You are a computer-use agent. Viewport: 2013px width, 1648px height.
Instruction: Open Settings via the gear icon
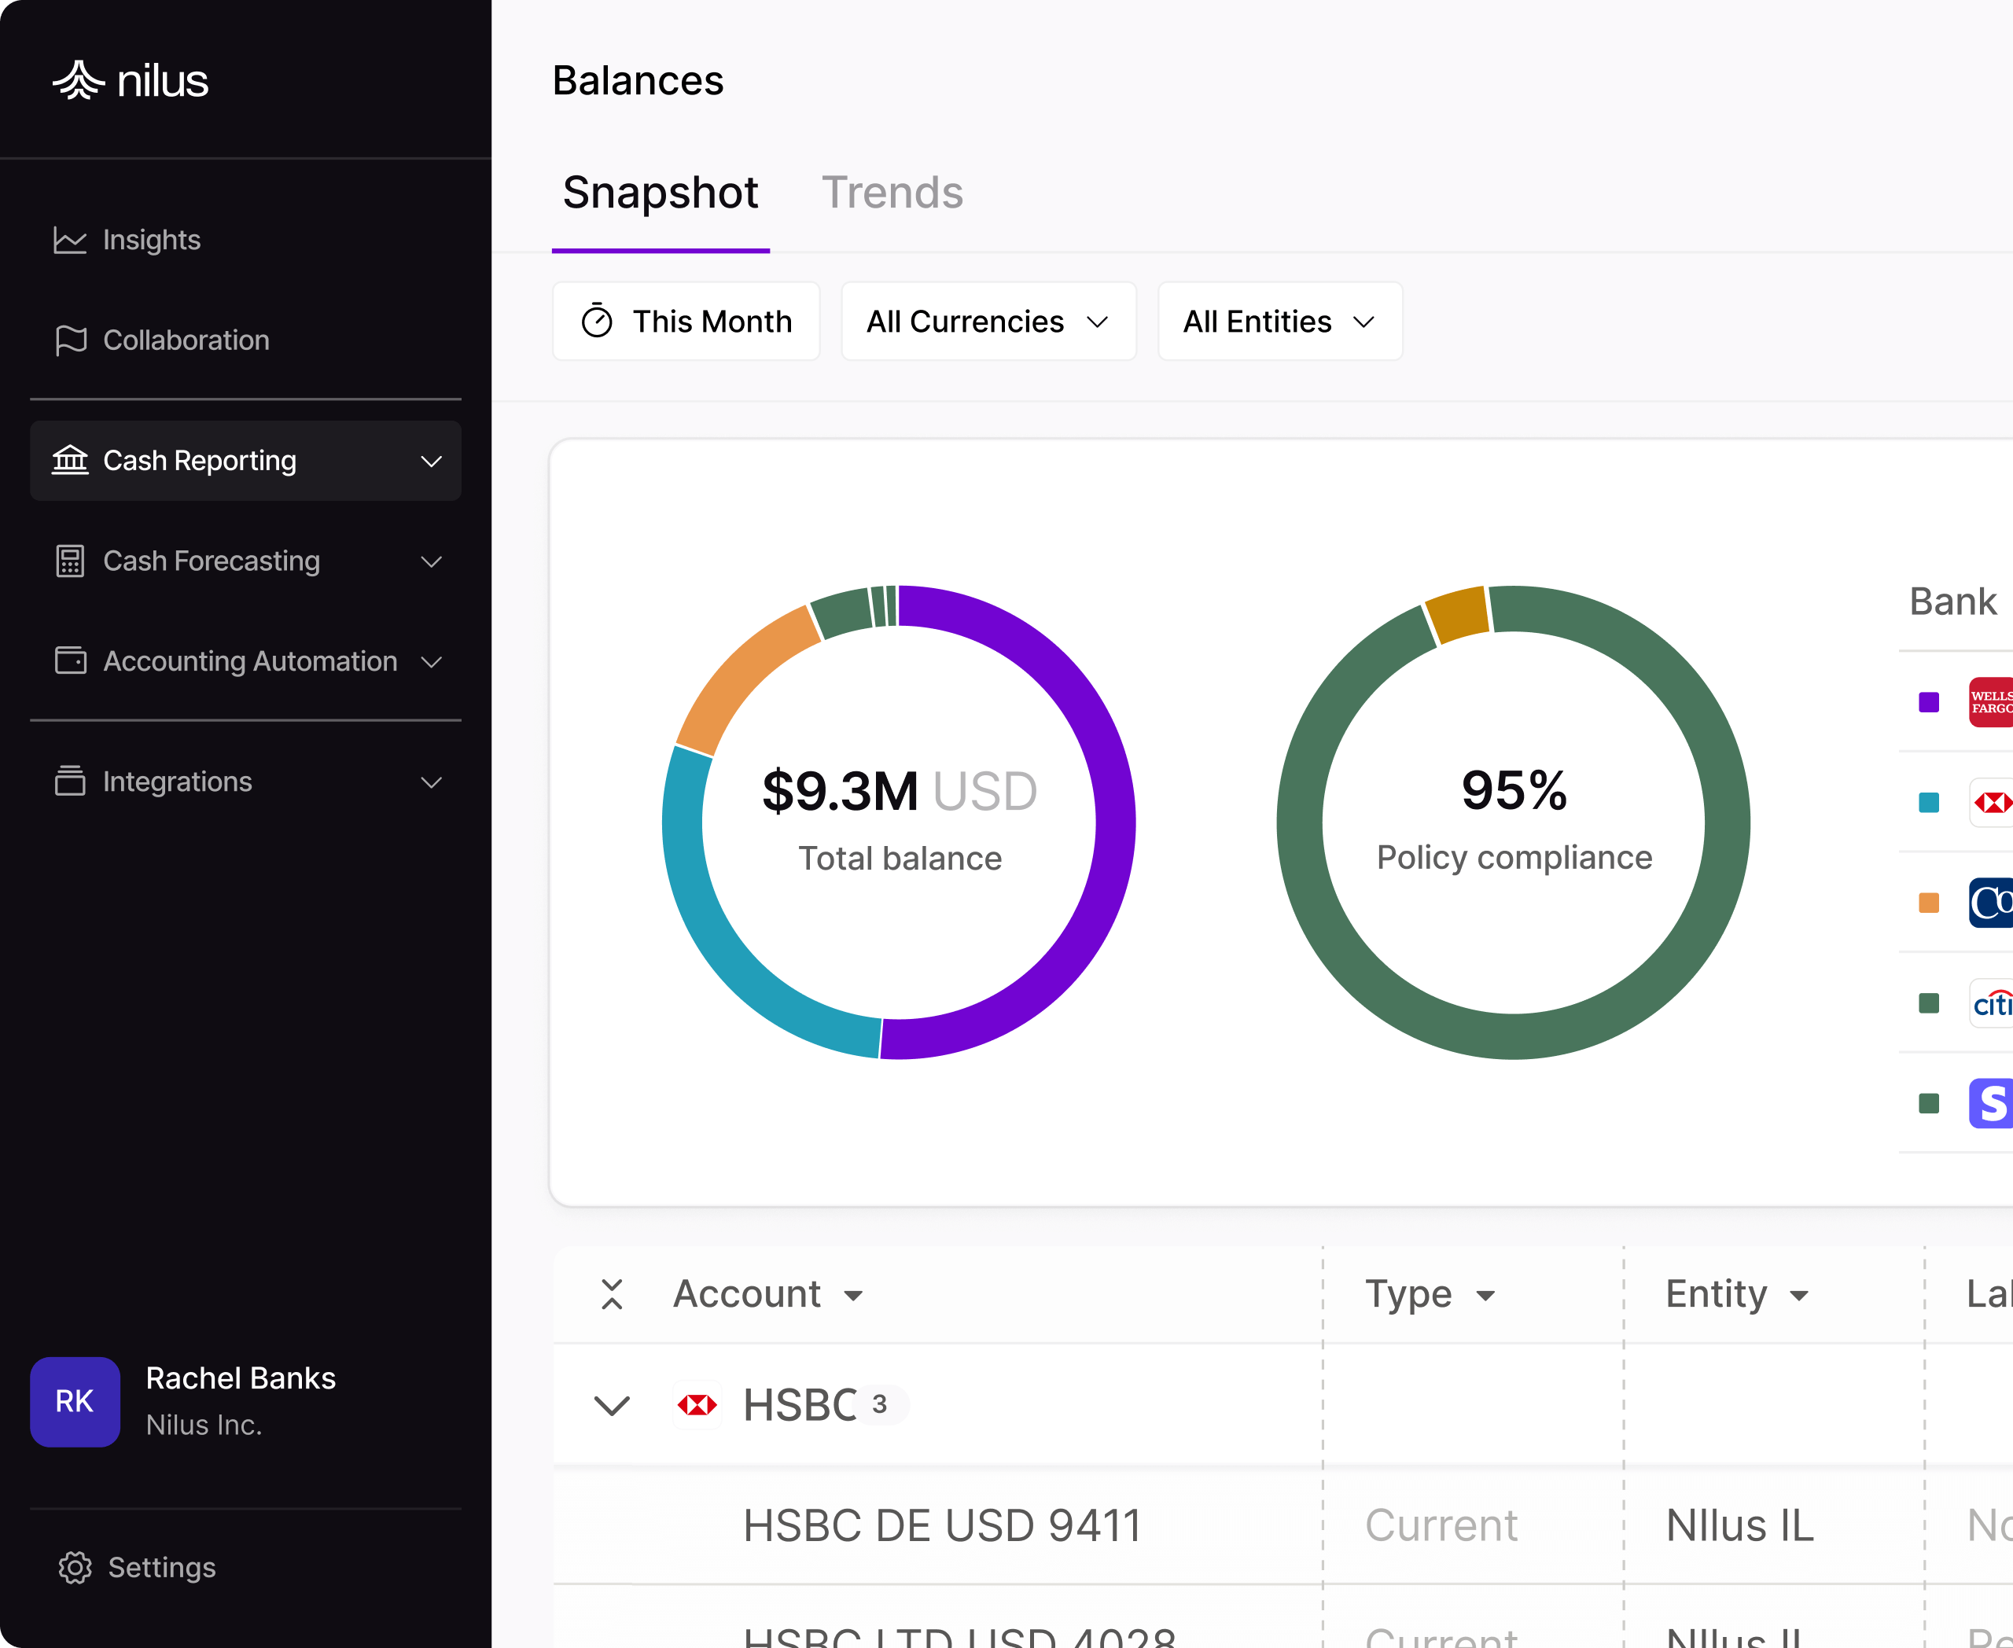pyautogui.click(x=75, y=1567)
